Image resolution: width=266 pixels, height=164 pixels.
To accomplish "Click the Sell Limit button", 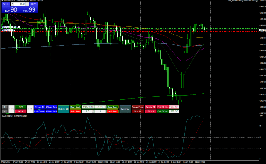I will (75, 111).
